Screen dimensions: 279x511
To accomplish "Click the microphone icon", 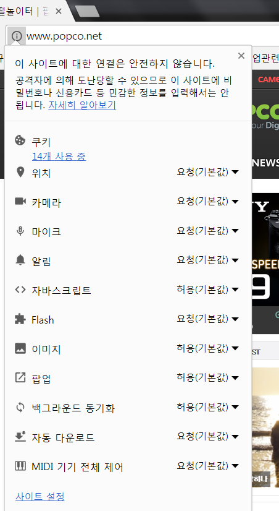I will tap(20, 231).
